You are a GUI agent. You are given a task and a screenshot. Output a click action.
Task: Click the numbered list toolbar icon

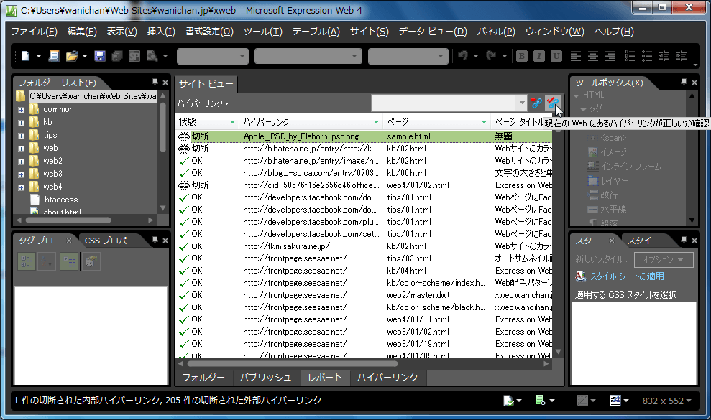coord(630,56)
